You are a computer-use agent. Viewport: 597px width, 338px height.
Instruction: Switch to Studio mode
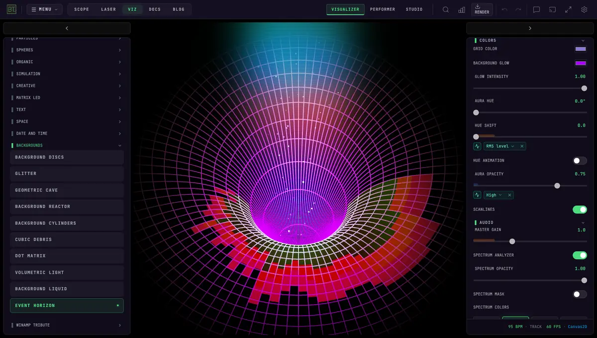pos(414,9)
